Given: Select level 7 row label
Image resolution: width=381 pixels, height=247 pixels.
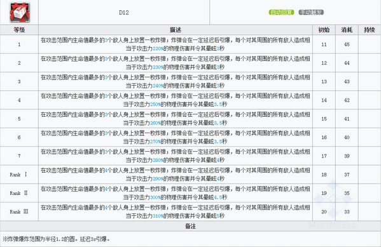Looking at the screenshot, I should (x=19, y=156).
